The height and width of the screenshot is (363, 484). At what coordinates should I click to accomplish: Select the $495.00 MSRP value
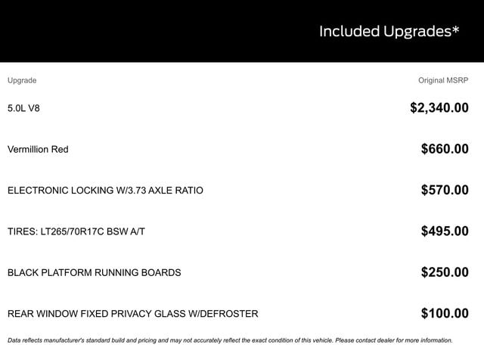tap(445, 231)
